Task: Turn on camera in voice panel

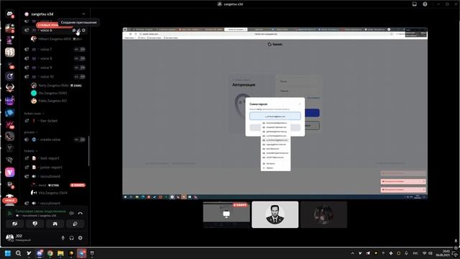Action: [15, 224]
